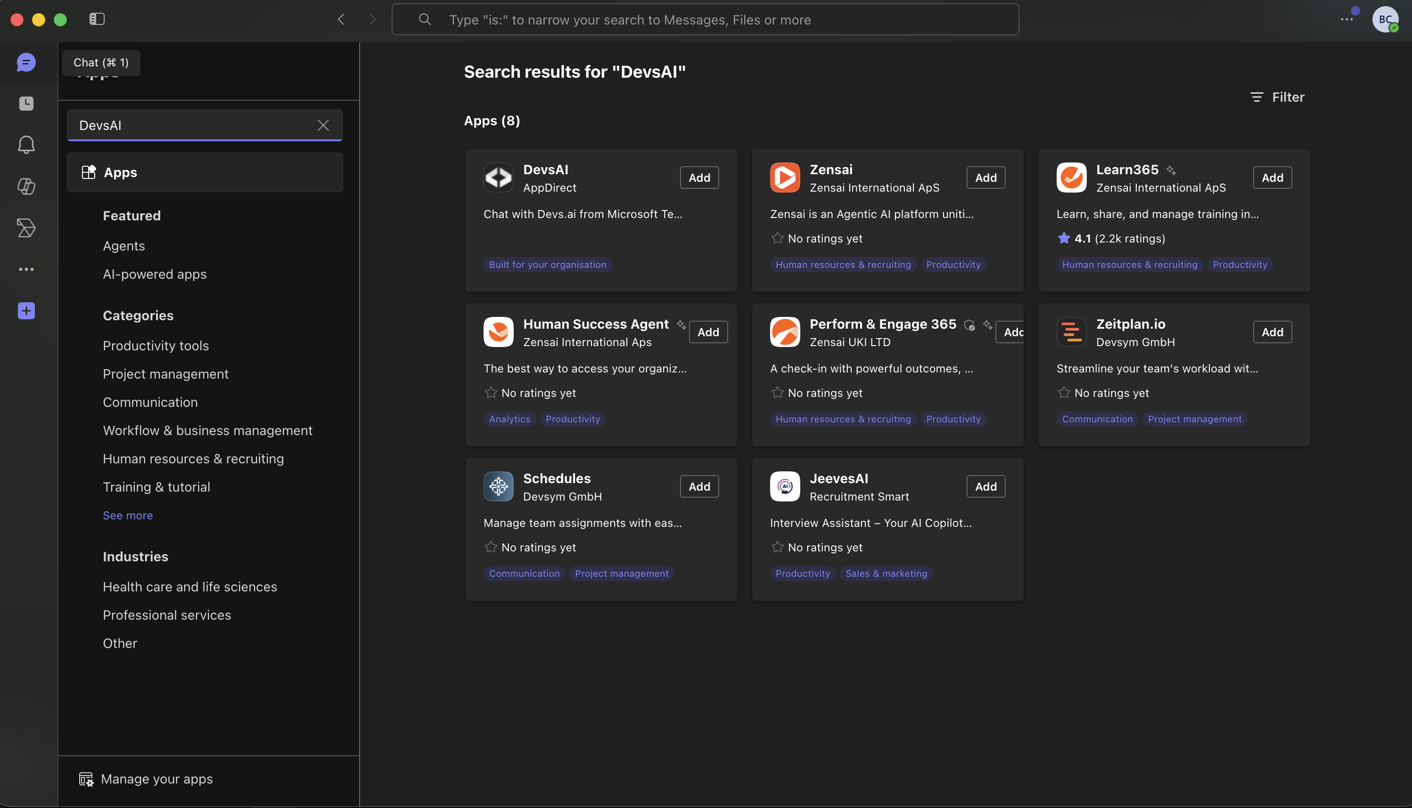Screen dimensions: 1412x808
Task: Go back with the left arrow
Action: click(x=341, y=19)
